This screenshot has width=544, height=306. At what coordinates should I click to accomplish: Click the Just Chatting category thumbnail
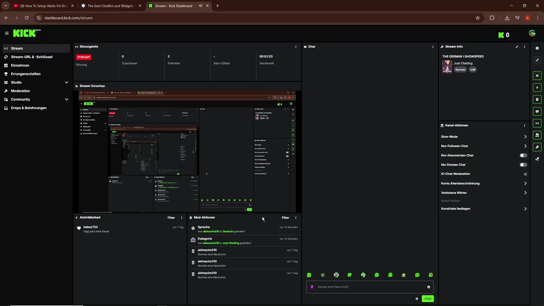pos(447,67)
